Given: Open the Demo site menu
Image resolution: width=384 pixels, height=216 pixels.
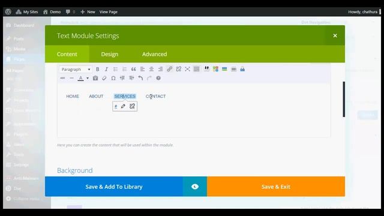Looking at the screenshot, I should point(52,12).
